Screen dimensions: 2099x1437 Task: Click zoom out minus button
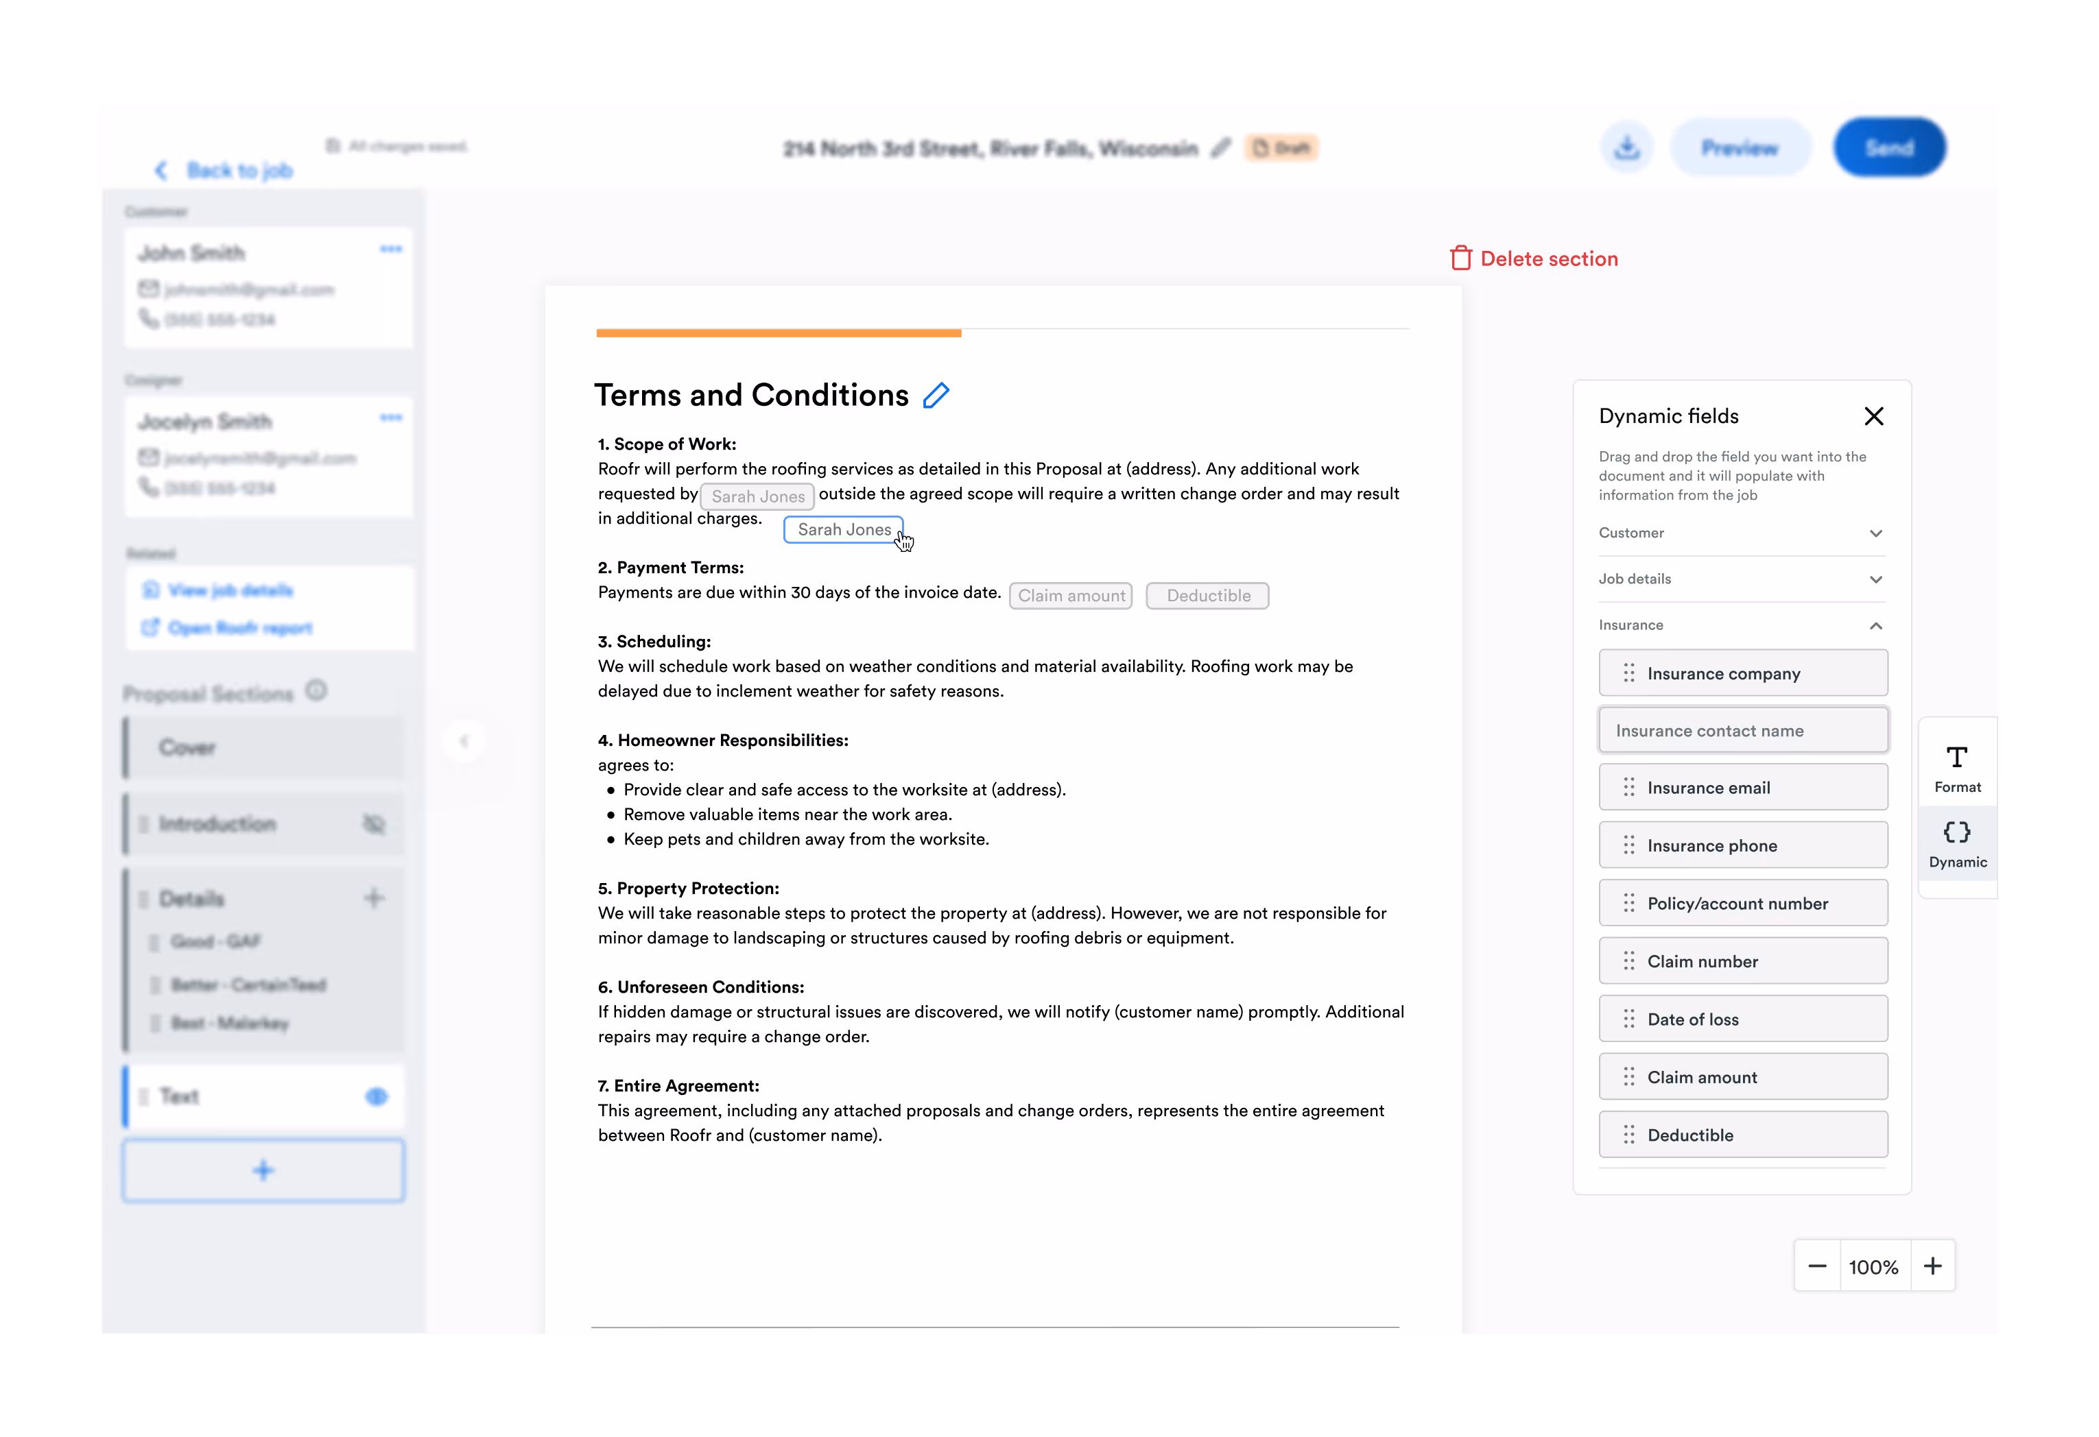click(x=1817, y=1266)
